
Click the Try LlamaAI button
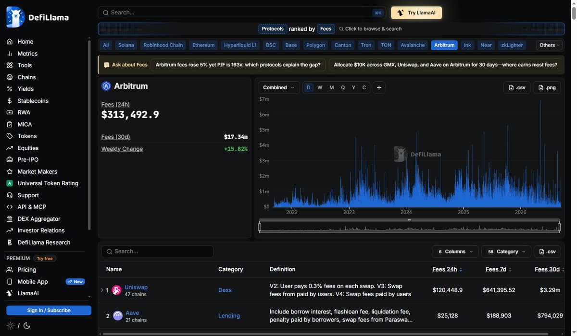tap(416, 12)
